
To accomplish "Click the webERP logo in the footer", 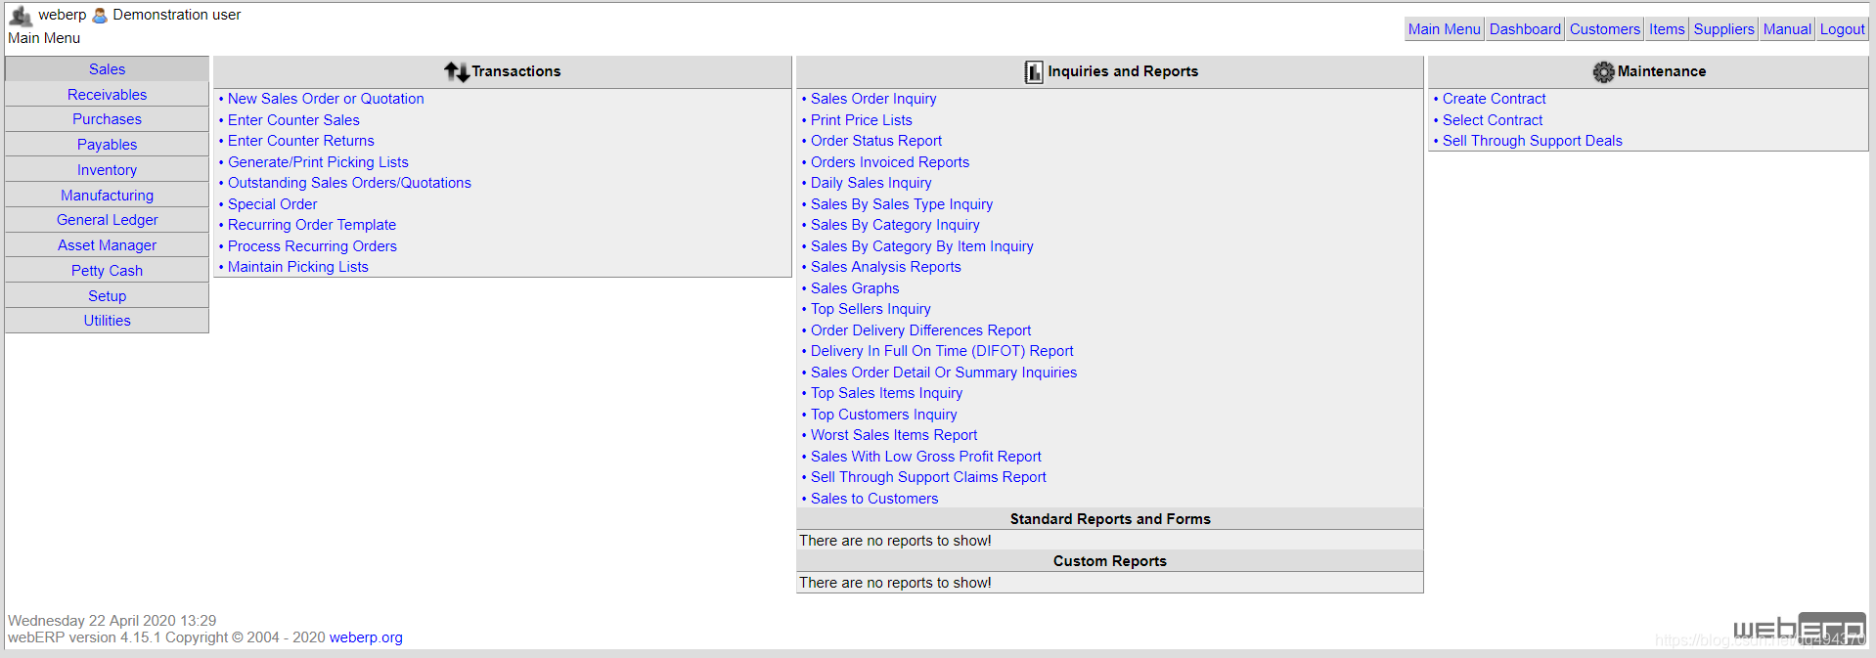I will (1799, 629).
